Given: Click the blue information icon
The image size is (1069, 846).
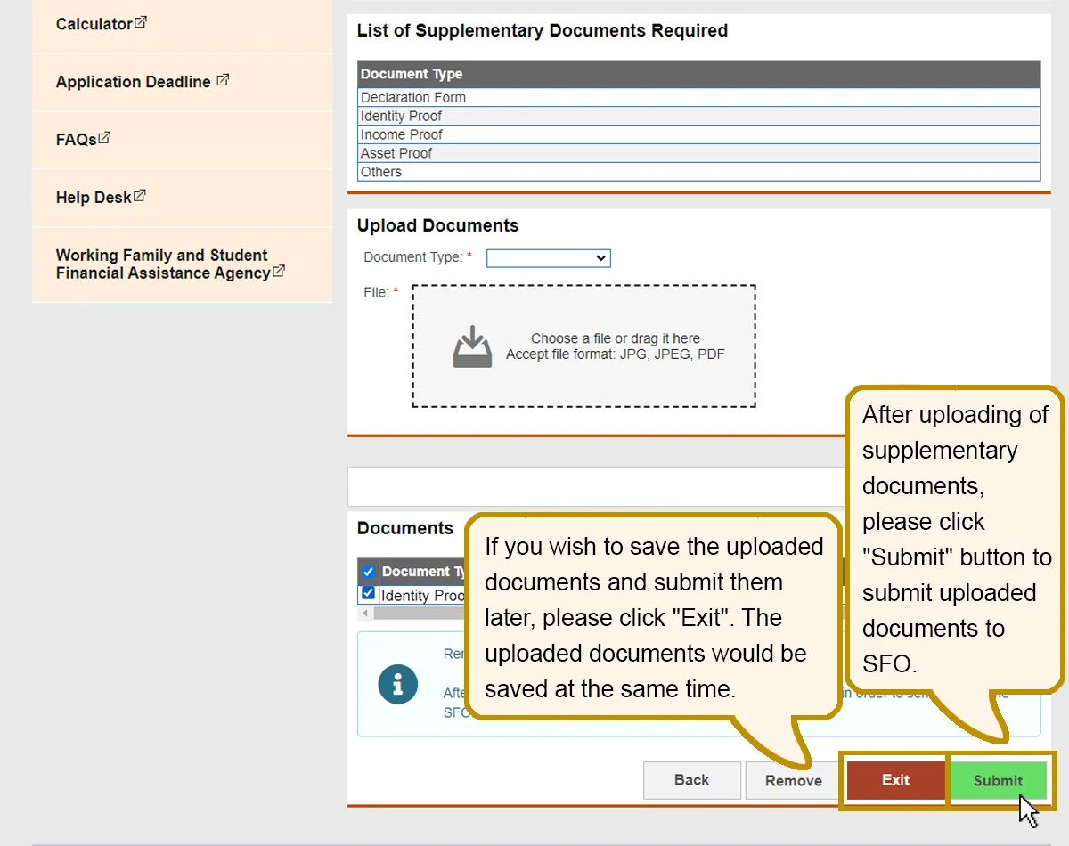Looking at the screenshot, I should pos(398,684).
